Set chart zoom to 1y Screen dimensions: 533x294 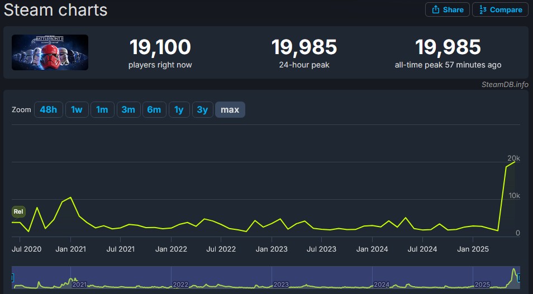pos(179,110)
